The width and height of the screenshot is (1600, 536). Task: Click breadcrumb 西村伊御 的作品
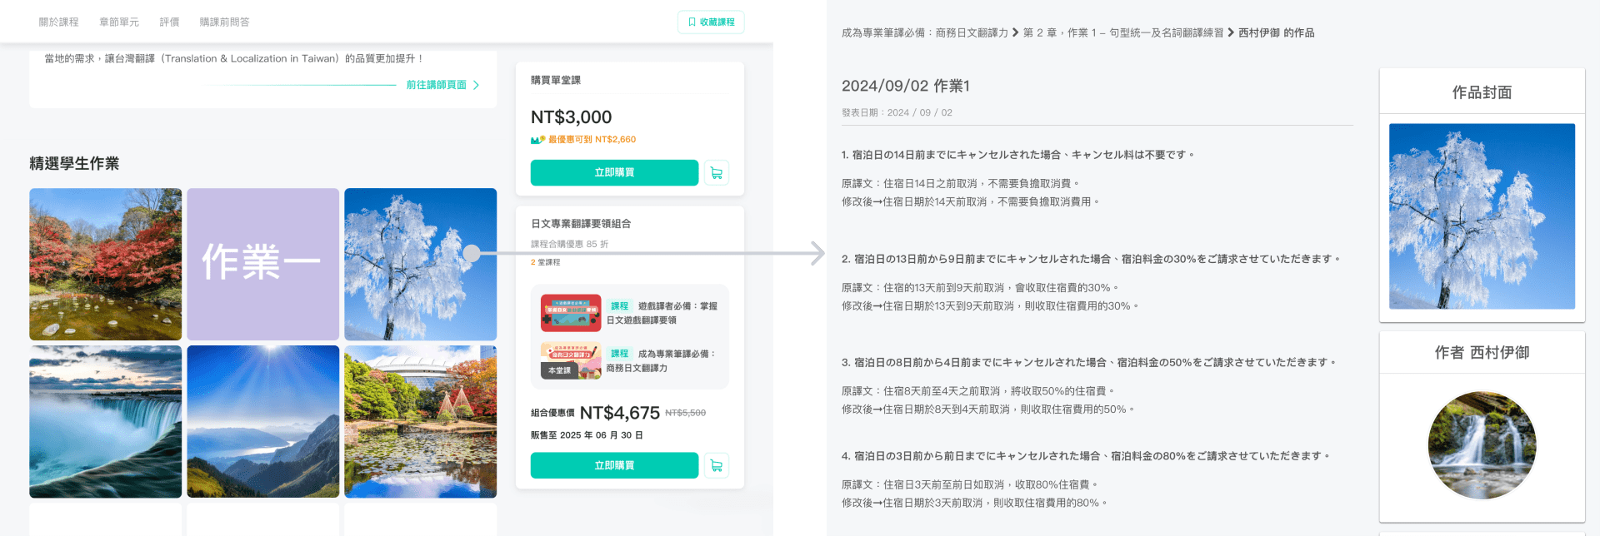coord(1277,33)
